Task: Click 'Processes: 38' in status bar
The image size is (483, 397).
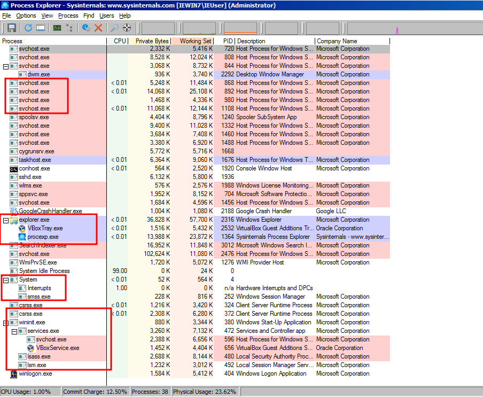Action: (x=150, y=392)
